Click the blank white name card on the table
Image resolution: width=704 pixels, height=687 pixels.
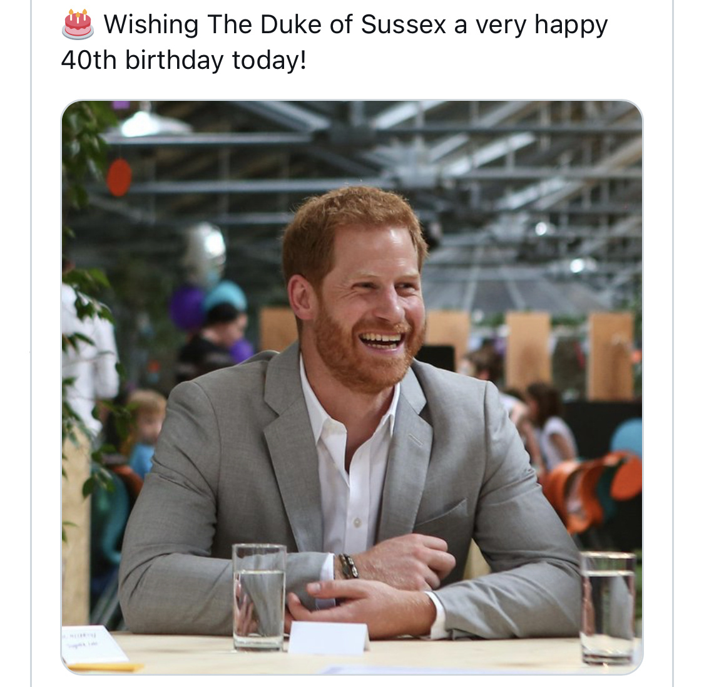(328, 639)
